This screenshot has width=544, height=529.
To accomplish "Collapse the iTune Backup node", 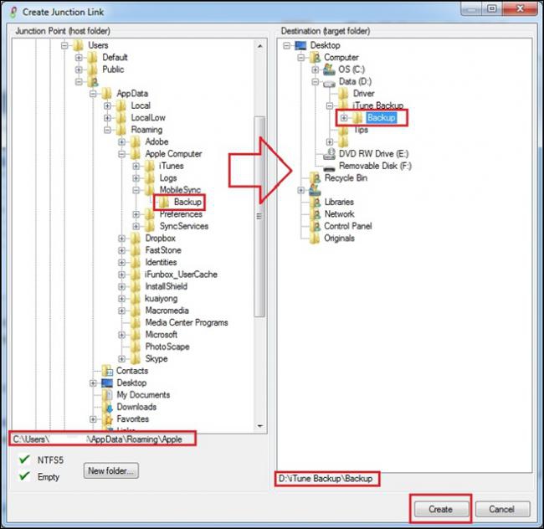I will (330, 105).
